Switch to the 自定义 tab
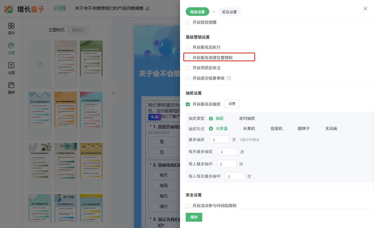Viewport: 374px width, 228px height. 78,30
